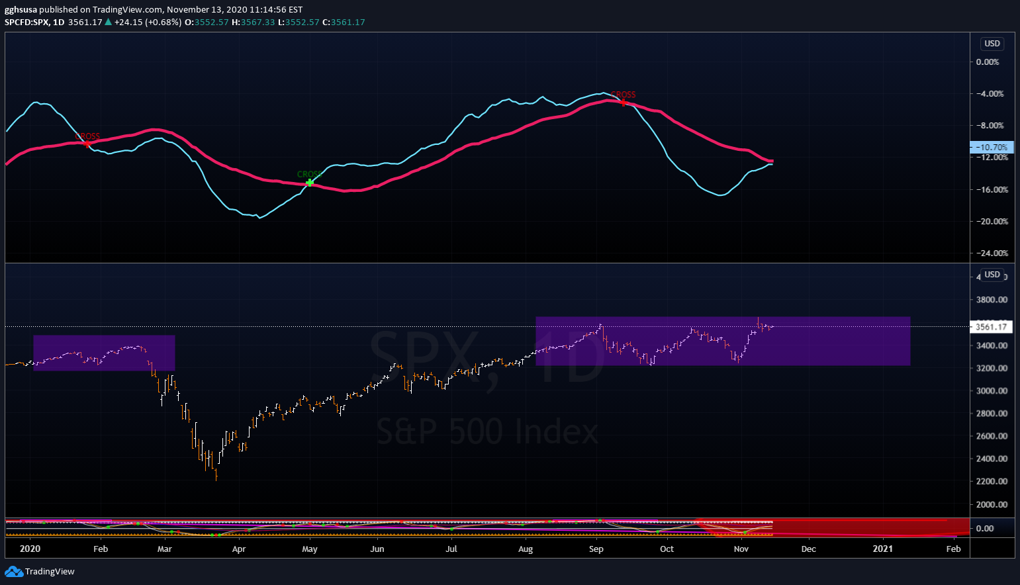Screen dimensions: 1020x585
Task: Click the -10.70% indicator value tag
Action: pyautogui.click(x=992, y=148)
